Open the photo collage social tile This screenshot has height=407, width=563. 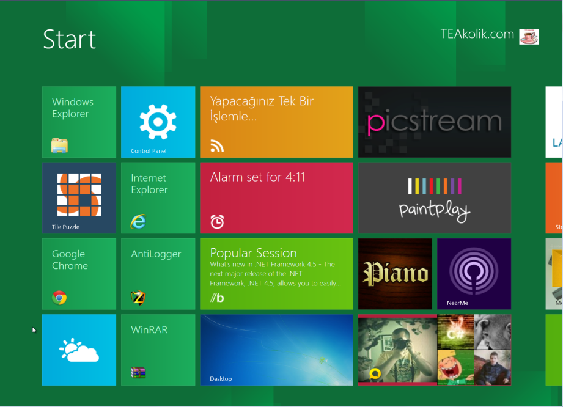[435, 350]
